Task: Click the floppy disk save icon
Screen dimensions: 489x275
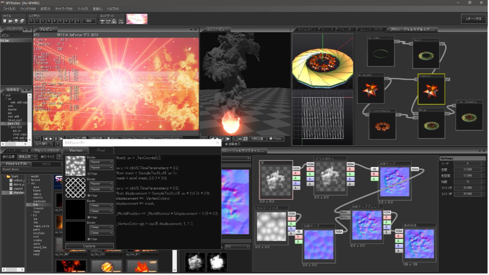Action: coord(17,21)
